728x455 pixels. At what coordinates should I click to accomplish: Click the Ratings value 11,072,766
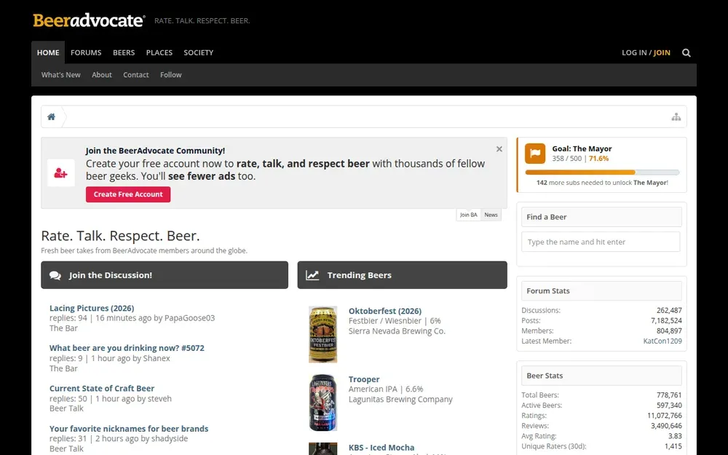665,416
